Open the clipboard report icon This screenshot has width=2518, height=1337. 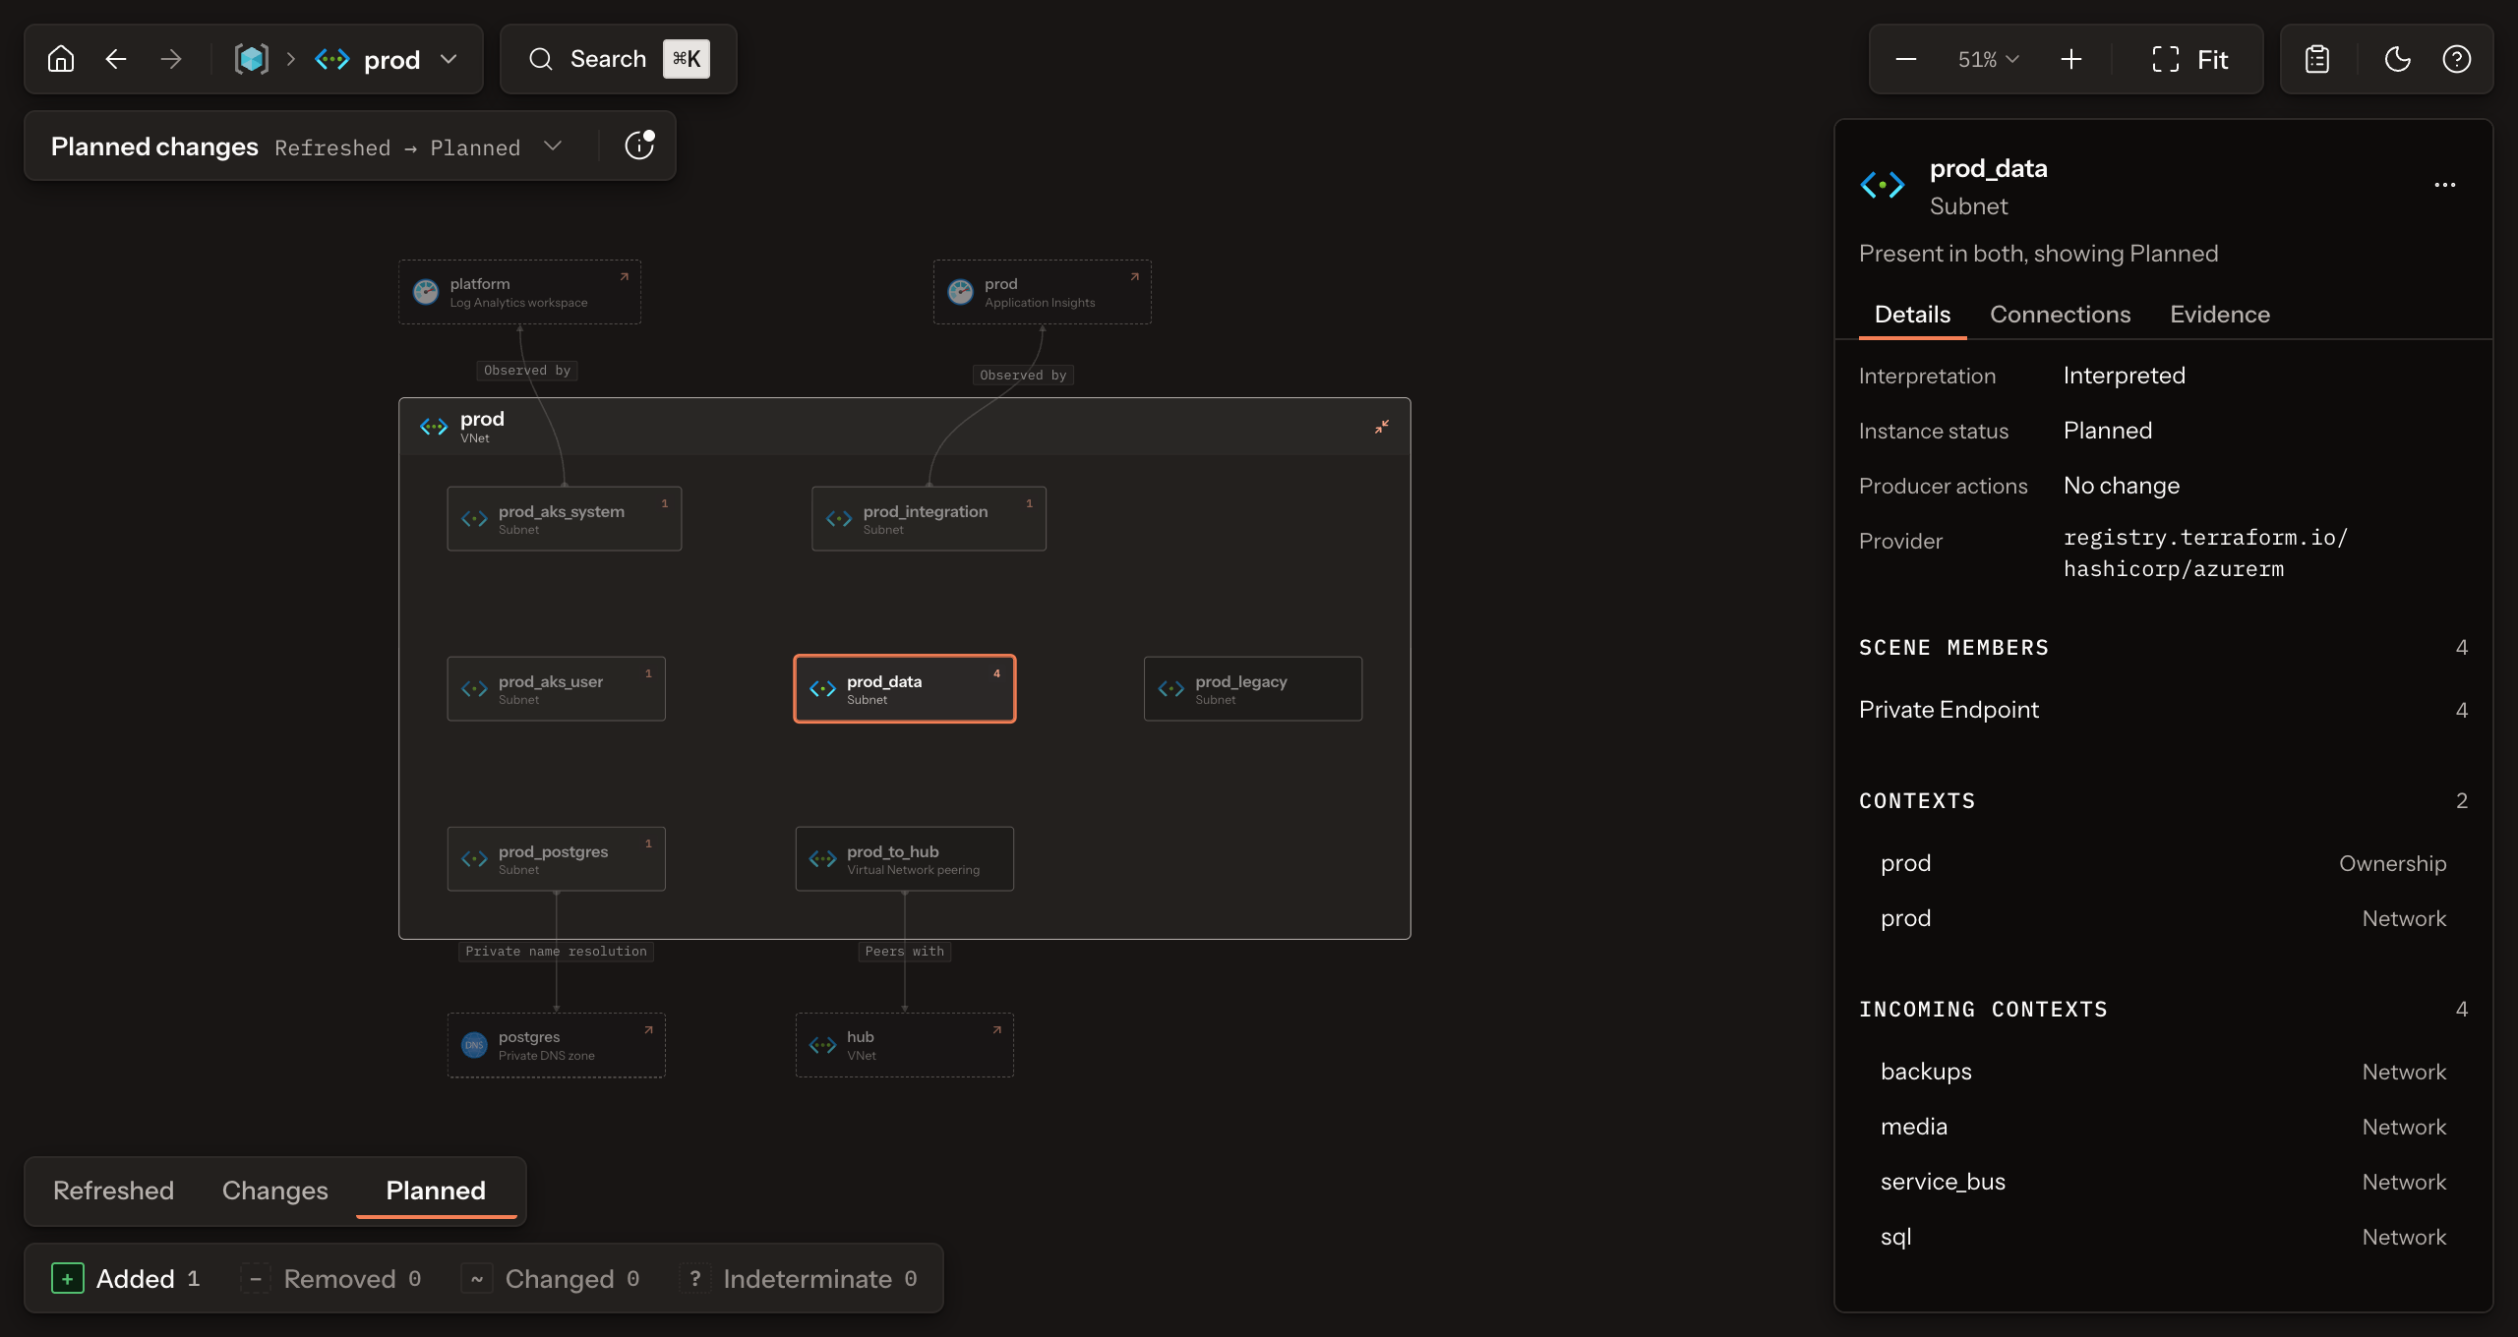tap(2317, 59)
